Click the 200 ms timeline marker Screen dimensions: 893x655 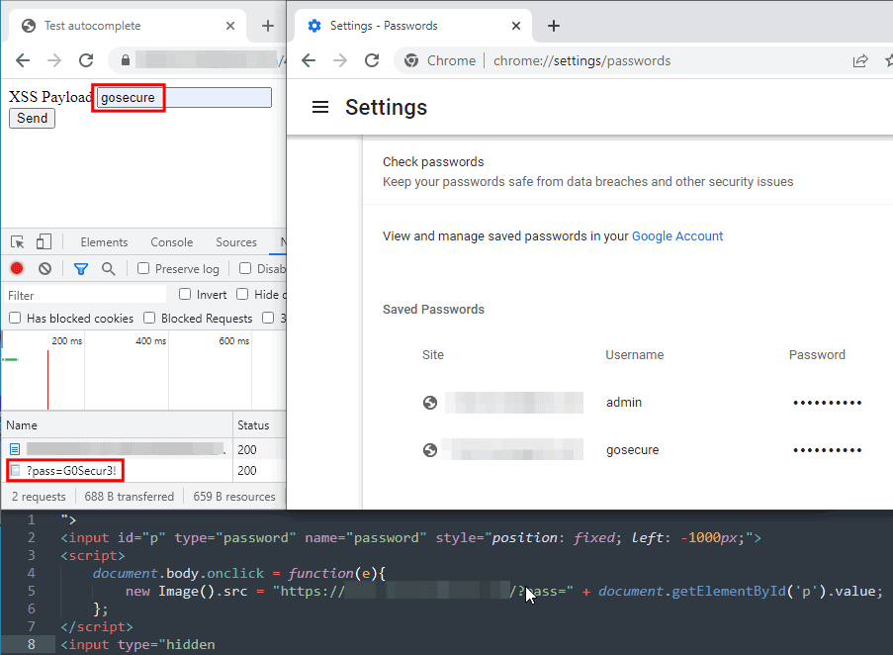[66, 340]
